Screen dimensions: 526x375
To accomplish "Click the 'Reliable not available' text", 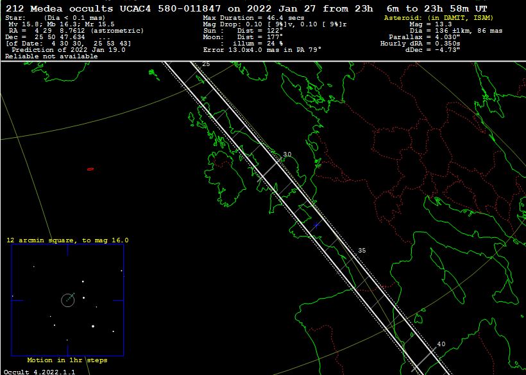I will tap(51, 56).
